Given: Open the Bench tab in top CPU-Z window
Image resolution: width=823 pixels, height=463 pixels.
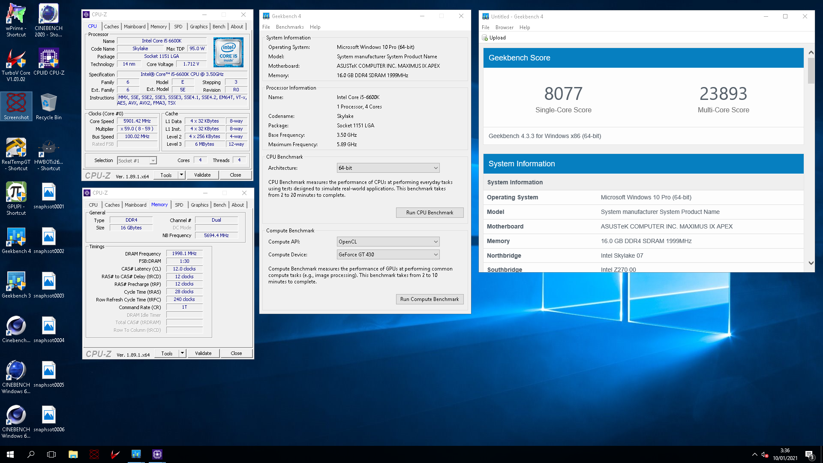Looking at the screenshot, I should point(219,27).
